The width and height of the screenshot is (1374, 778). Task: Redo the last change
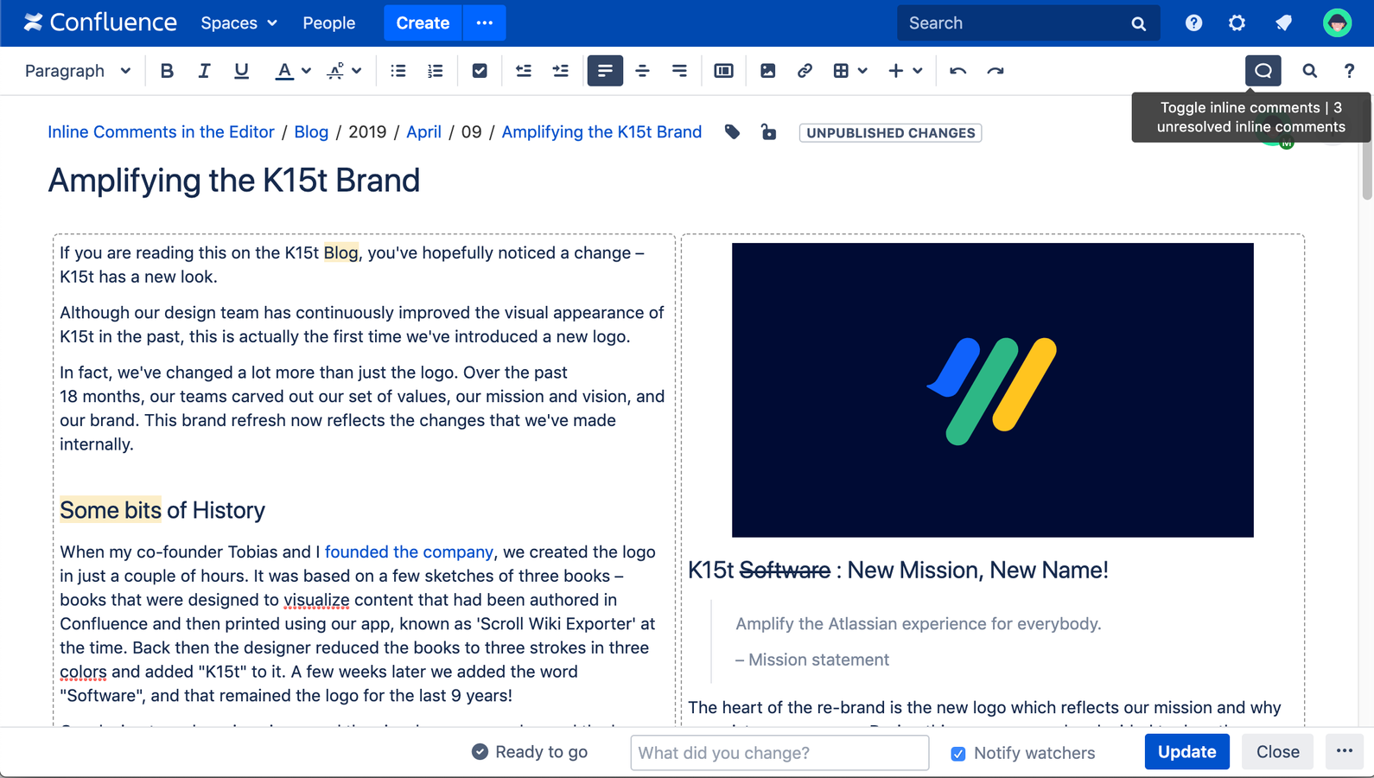tap(996, 71)
